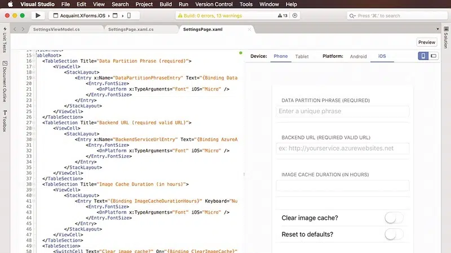Click line number 35 in the gutter

(29, 168)
